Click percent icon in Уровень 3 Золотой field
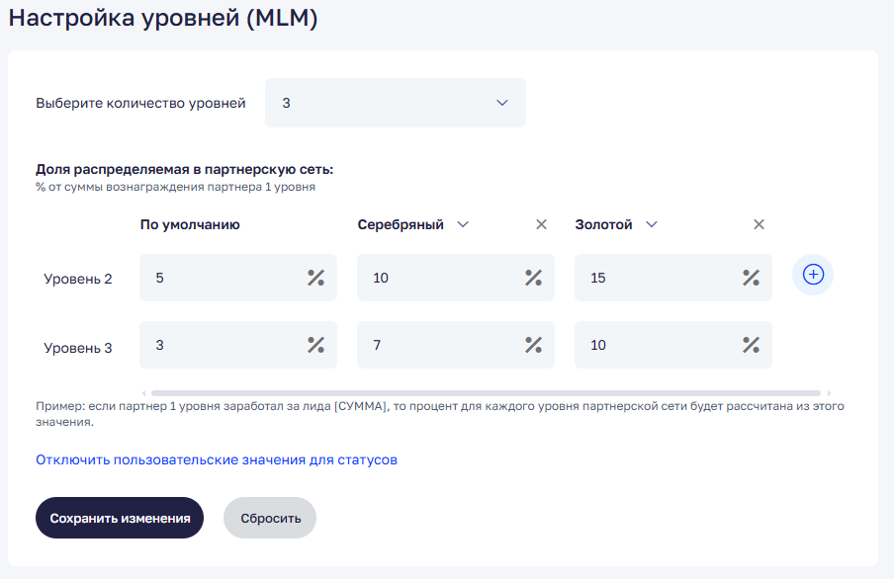This screenshot has width=894, height=579. click(x=751, y=345)
